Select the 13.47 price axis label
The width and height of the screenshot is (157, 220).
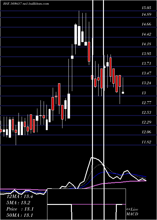146,73
